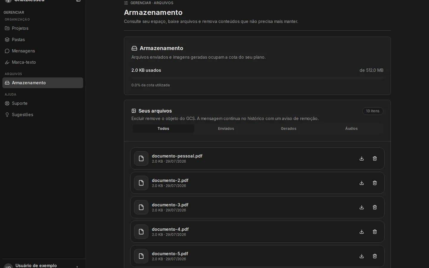Click 'de 512.0 MB' quota text
Screen dimensions: 429x268
click(372, 70)
